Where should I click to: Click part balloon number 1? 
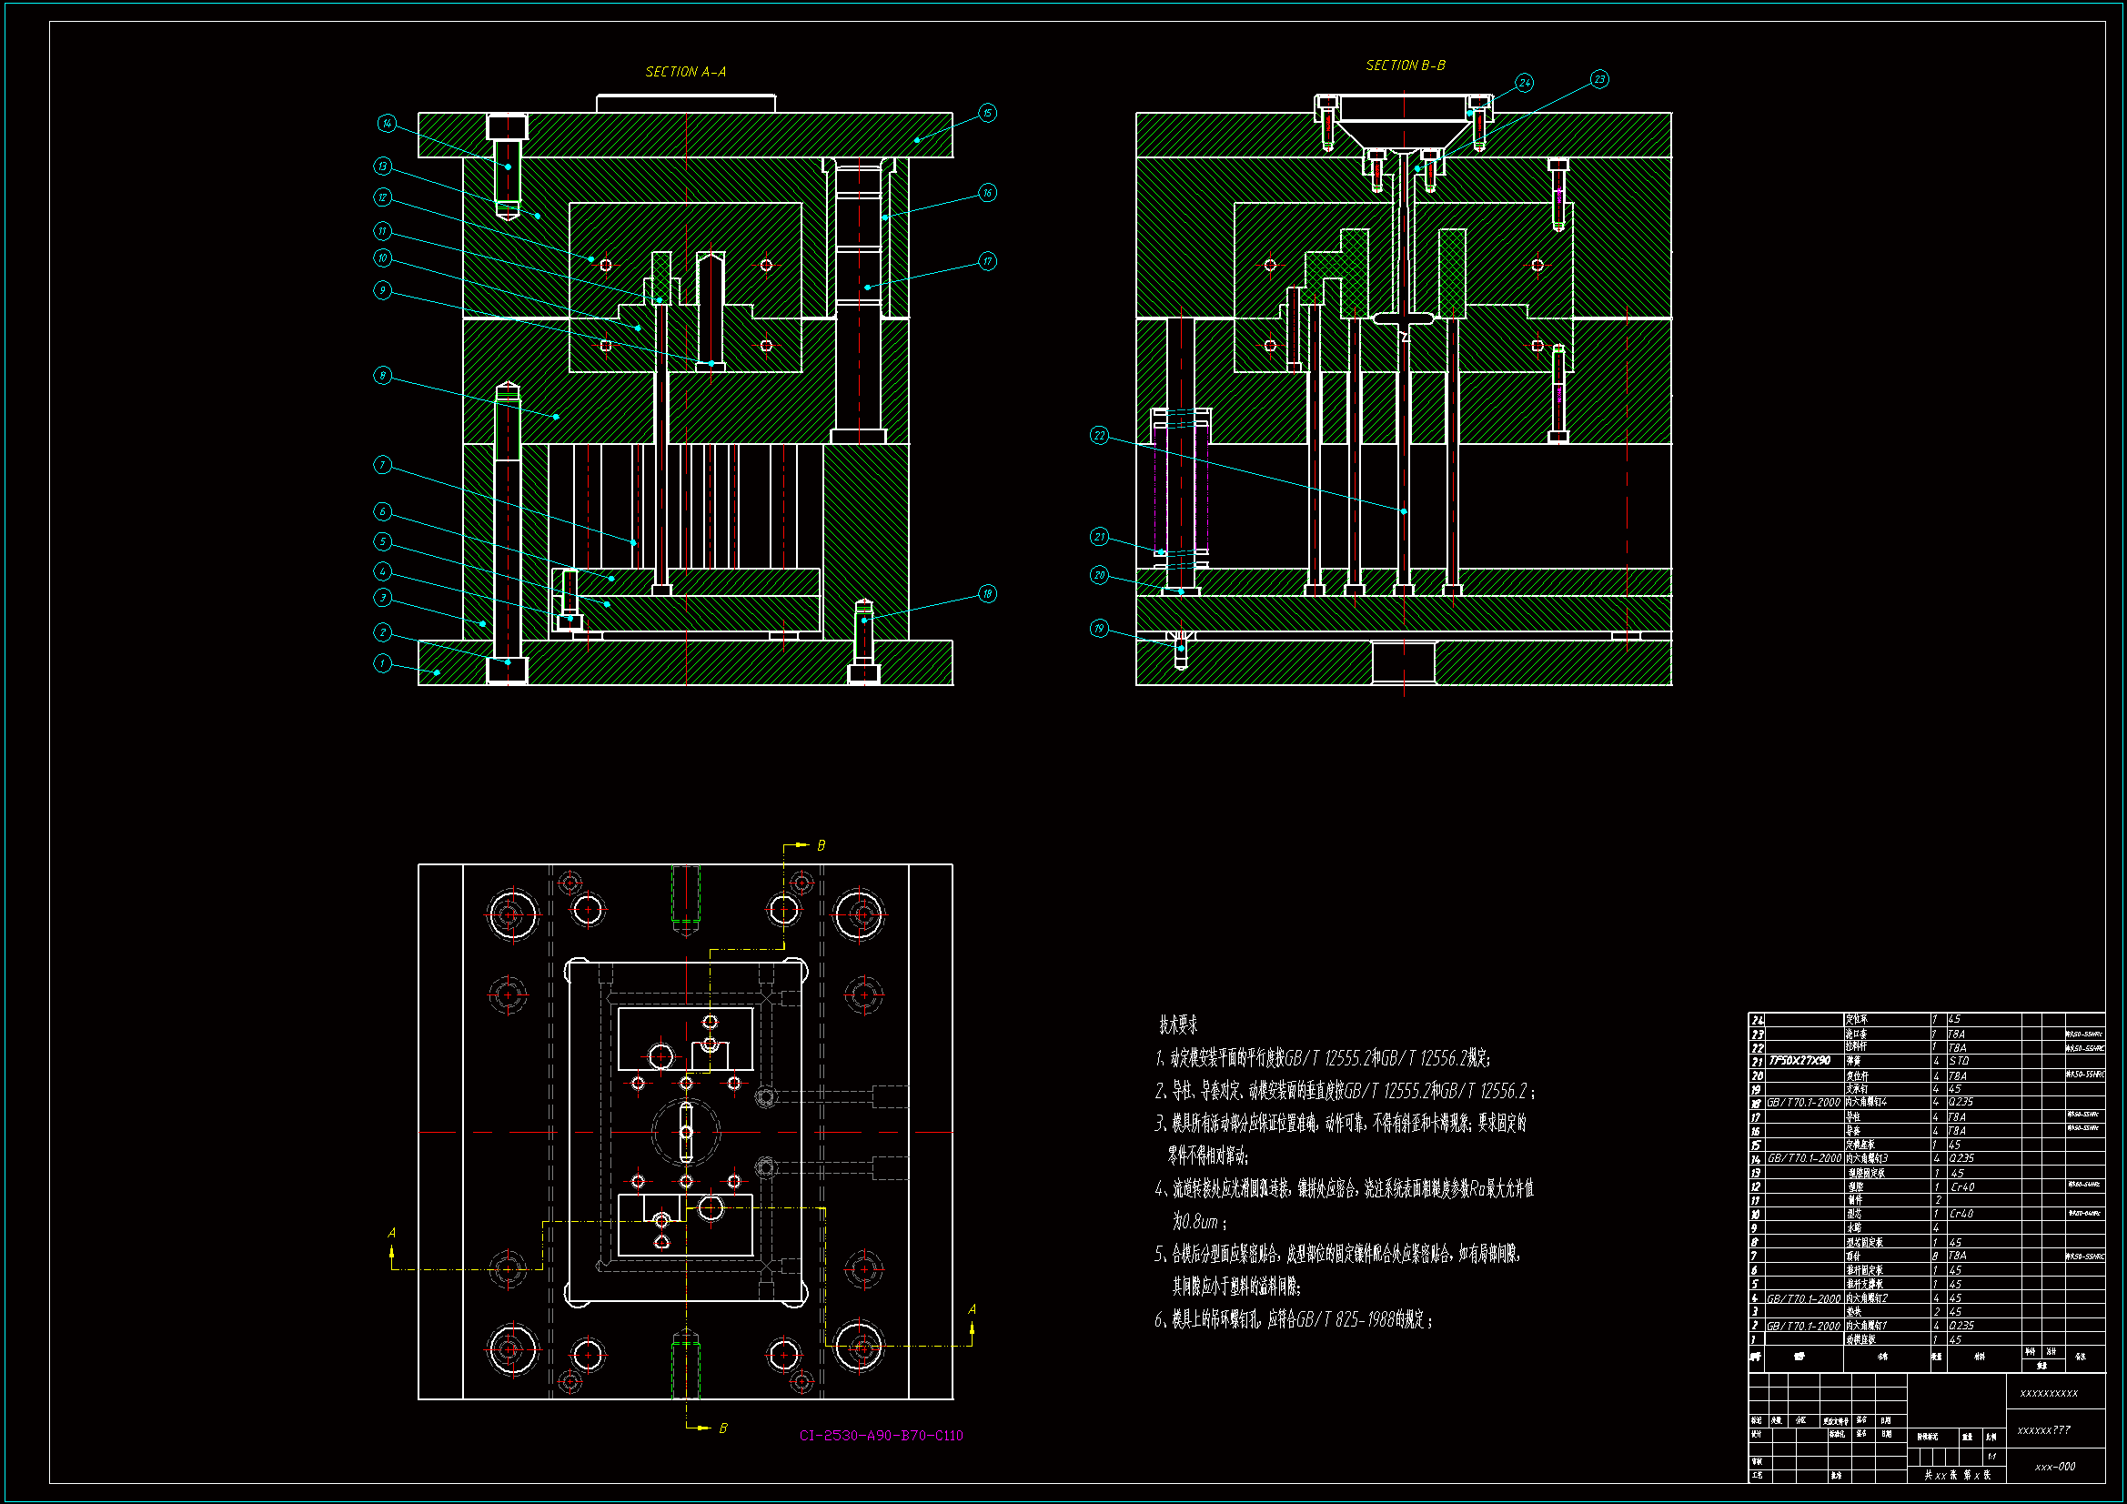pos(383,662)
